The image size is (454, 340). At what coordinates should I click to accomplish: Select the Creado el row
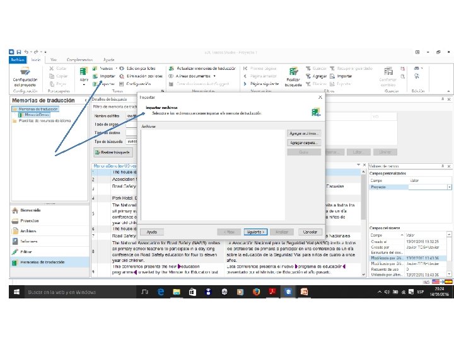point(408,242)
